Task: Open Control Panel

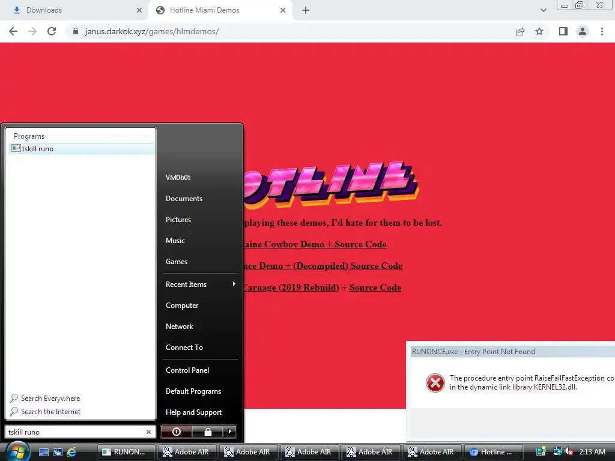Action: (x=187, y=370)
